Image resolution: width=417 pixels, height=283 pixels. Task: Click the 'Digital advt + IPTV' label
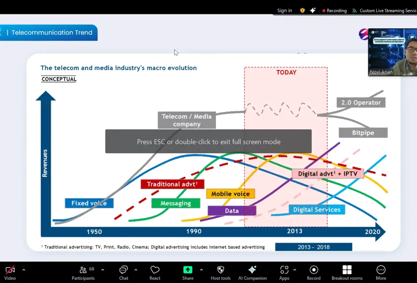(x=328, y=174)
